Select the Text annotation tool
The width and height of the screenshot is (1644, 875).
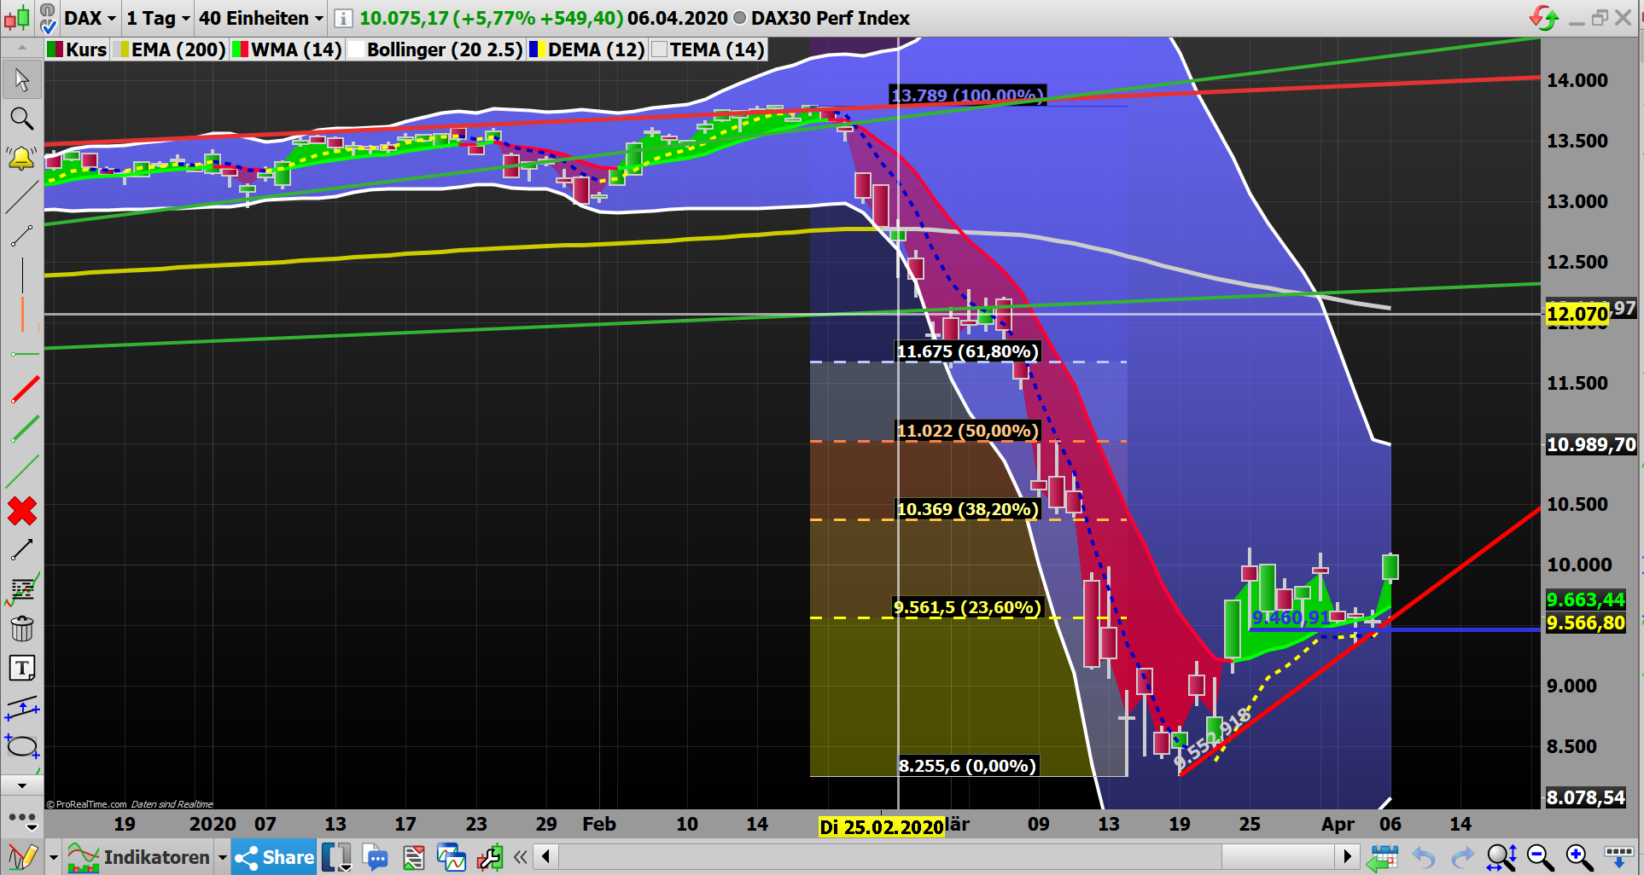22,669
